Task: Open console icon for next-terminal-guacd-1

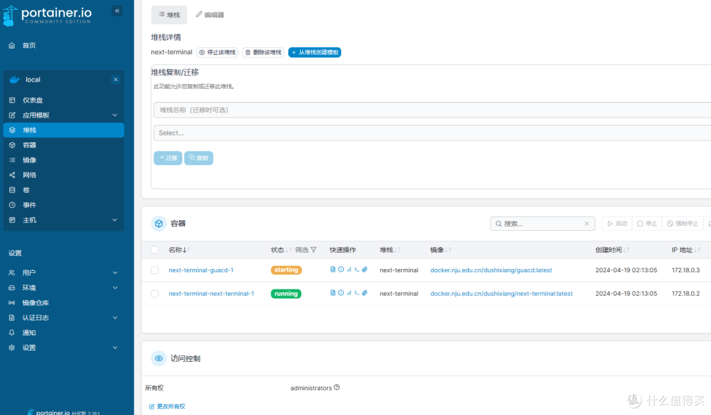Action: point(357,270)
